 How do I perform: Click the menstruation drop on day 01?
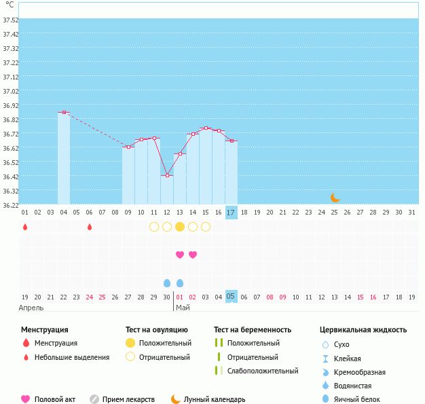pos(25,227)
